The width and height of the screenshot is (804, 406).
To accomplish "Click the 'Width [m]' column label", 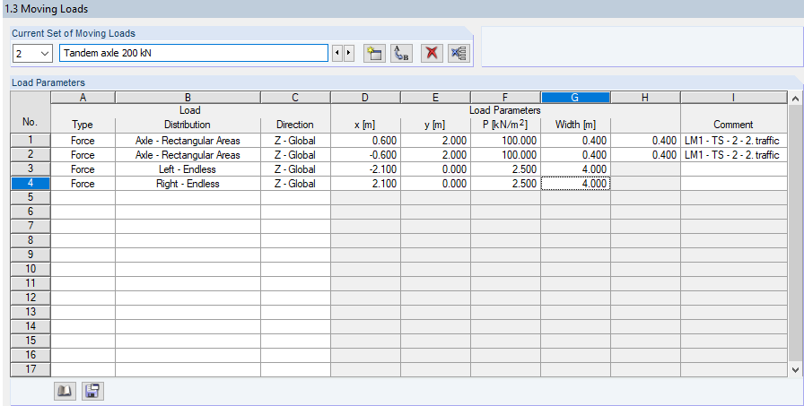I will 575,125.
